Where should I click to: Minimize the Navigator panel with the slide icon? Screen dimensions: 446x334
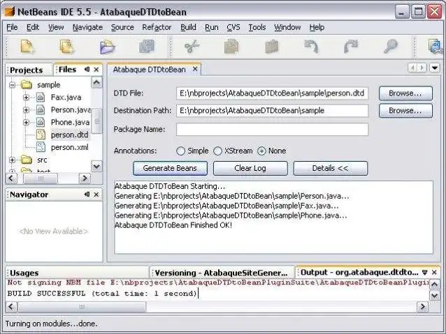pyautogui.click(x=87, y=194)
